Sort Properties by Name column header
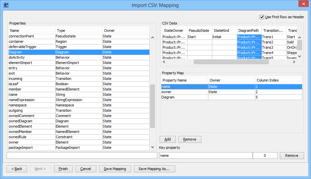311x179 pixels. pyautogui.click(x=31, y=30)
